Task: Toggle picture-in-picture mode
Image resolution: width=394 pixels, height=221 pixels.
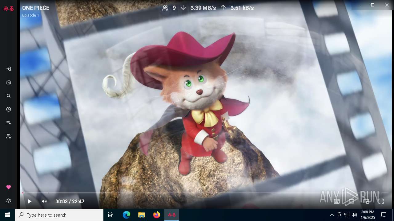Action: [366, 201]
